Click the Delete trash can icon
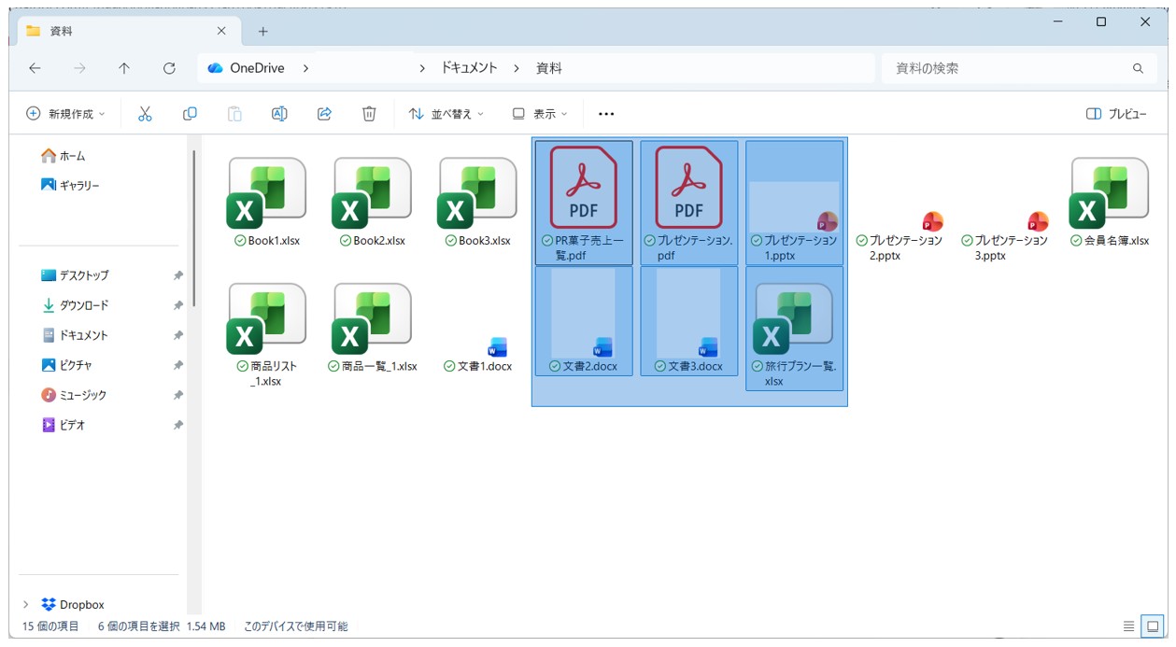The width and height of the screenshot is (1176, 647). (x=369, y=114)
